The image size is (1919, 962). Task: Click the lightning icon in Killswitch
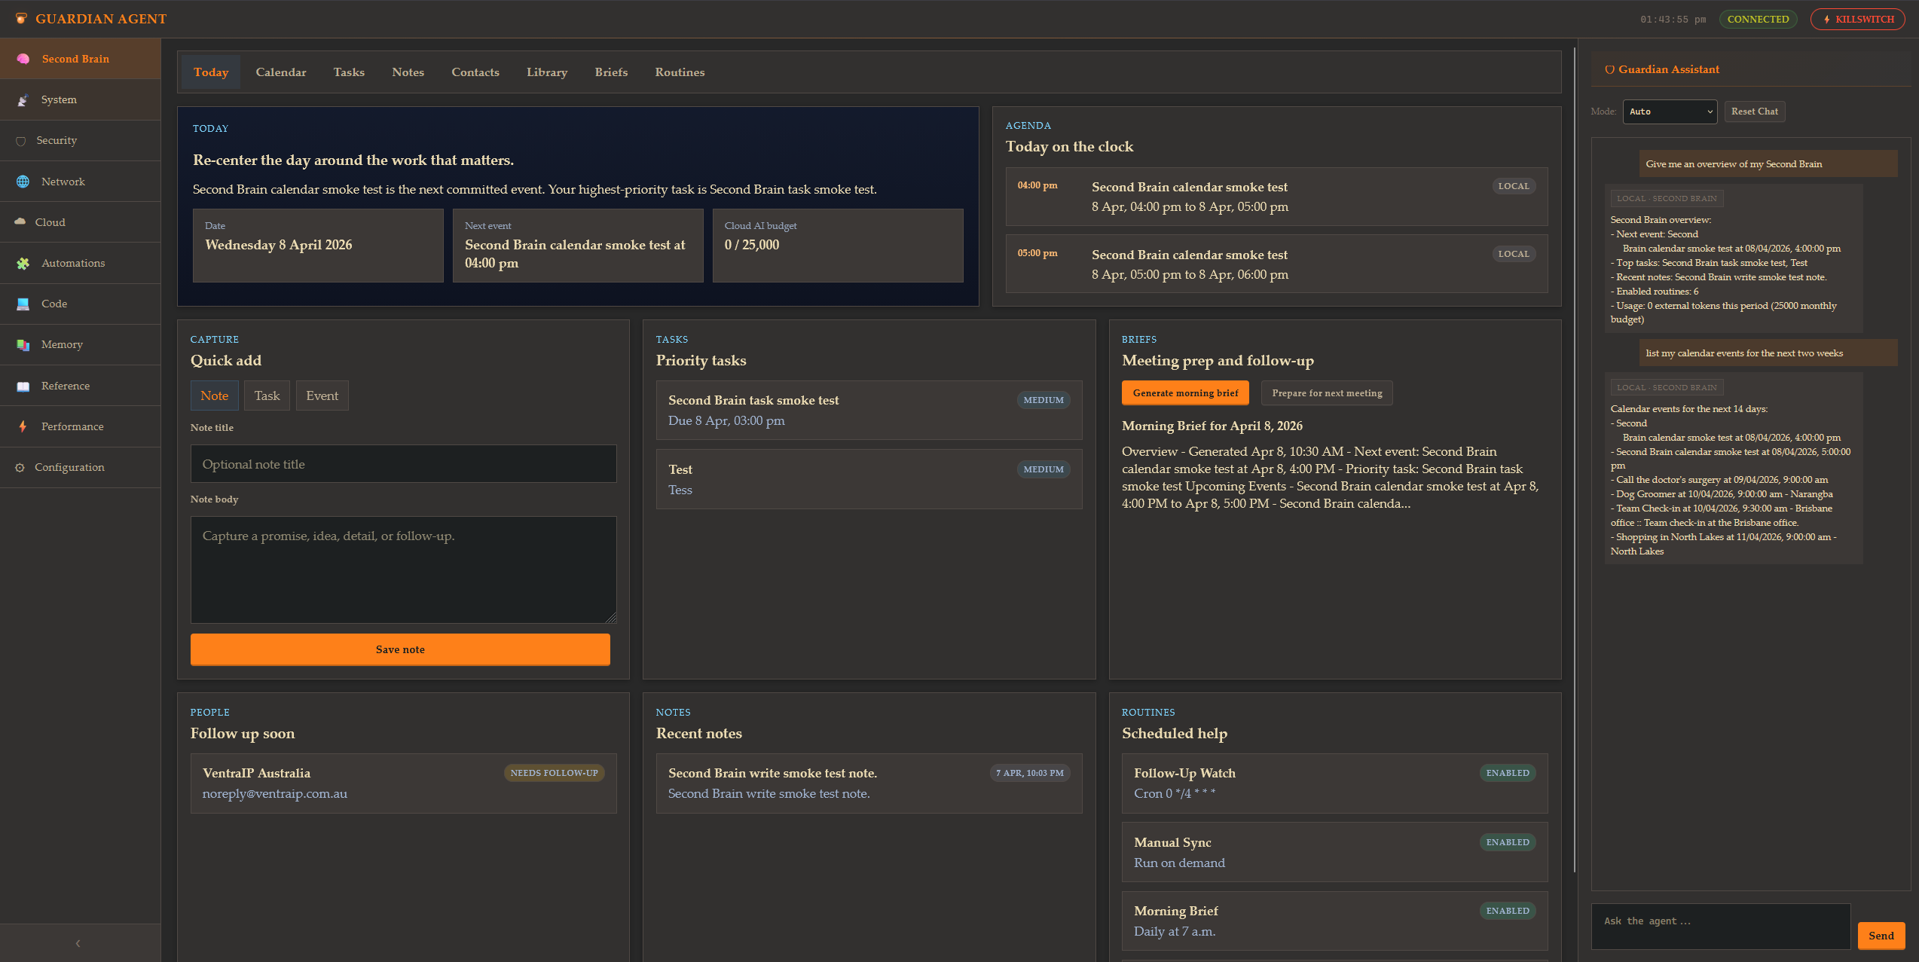pos(1827,20)
